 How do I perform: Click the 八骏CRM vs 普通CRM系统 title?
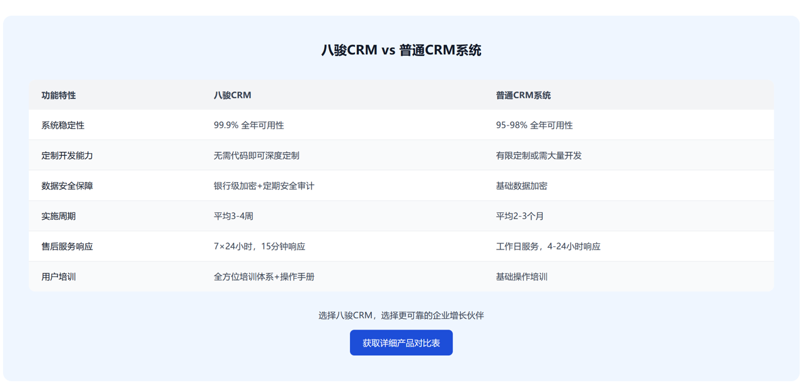pos(401,50)
